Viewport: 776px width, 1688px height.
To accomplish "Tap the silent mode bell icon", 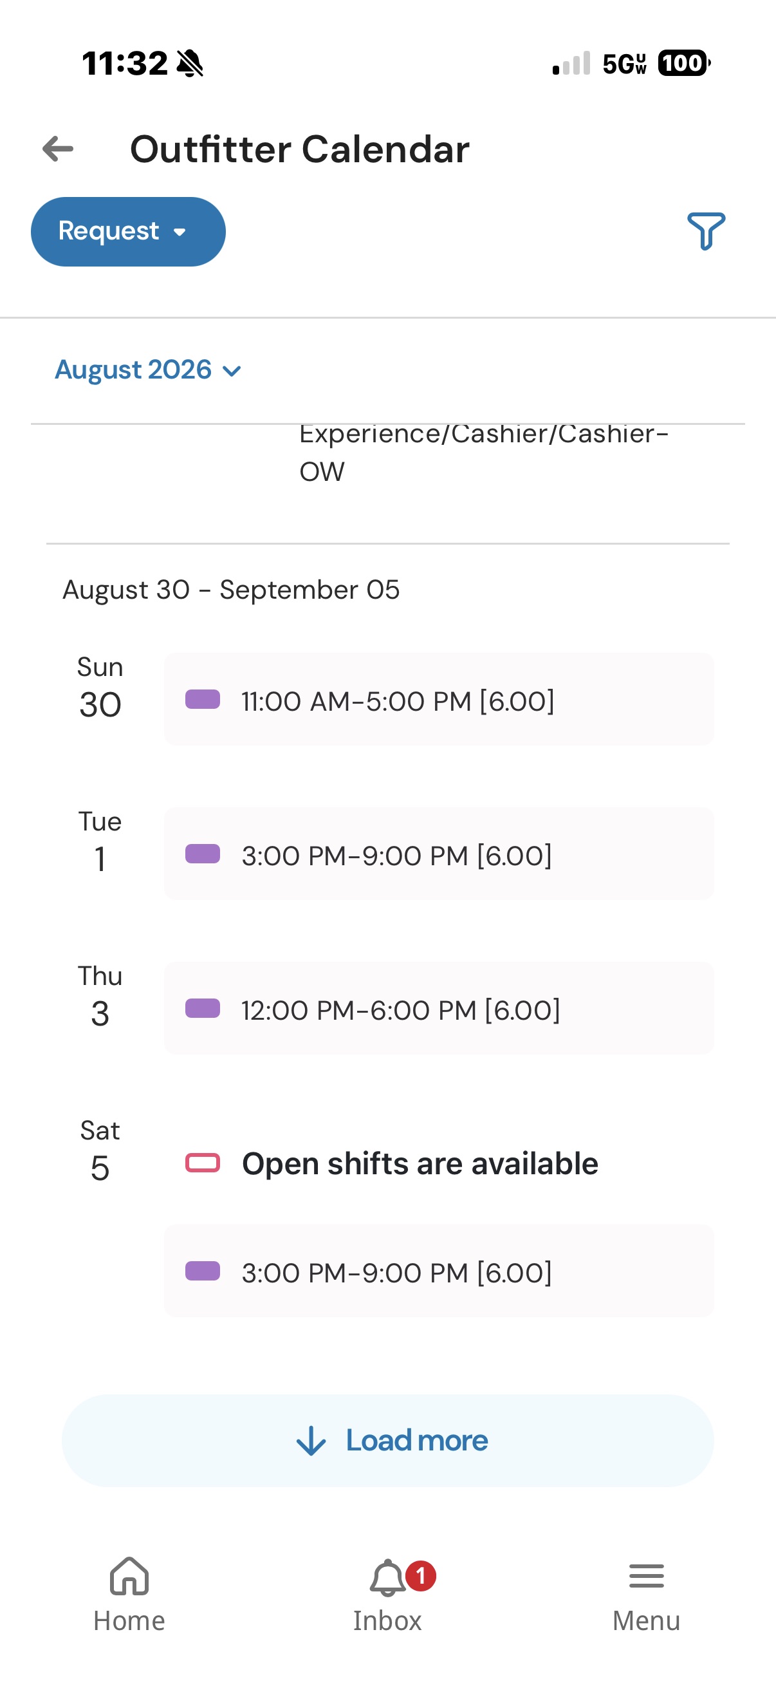I will 190,64.
